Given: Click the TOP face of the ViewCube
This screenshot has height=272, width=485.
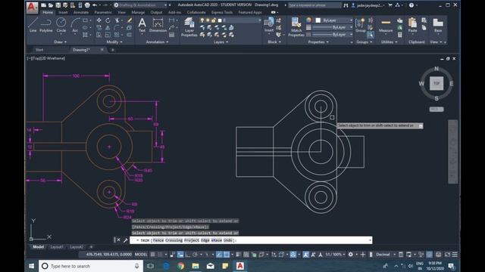Looking at the screenshot, I should [x=436, y=83].
